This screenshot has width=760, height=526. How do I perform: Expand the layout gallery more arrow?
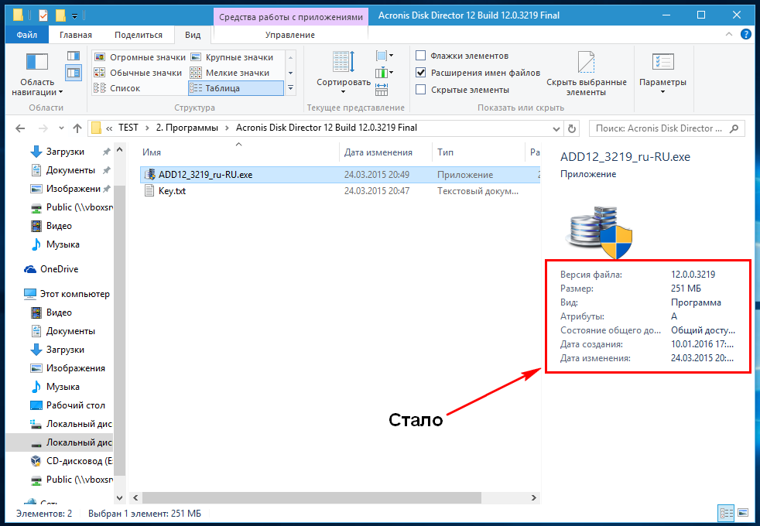point(290,88)
